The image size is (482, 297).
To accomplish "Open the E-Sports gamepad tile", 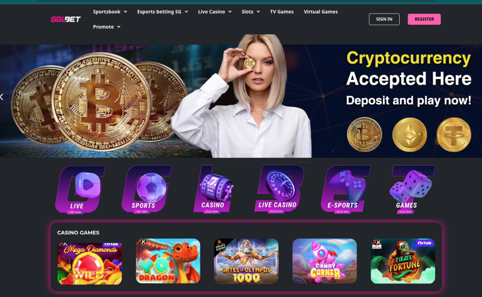I will 345,189.
